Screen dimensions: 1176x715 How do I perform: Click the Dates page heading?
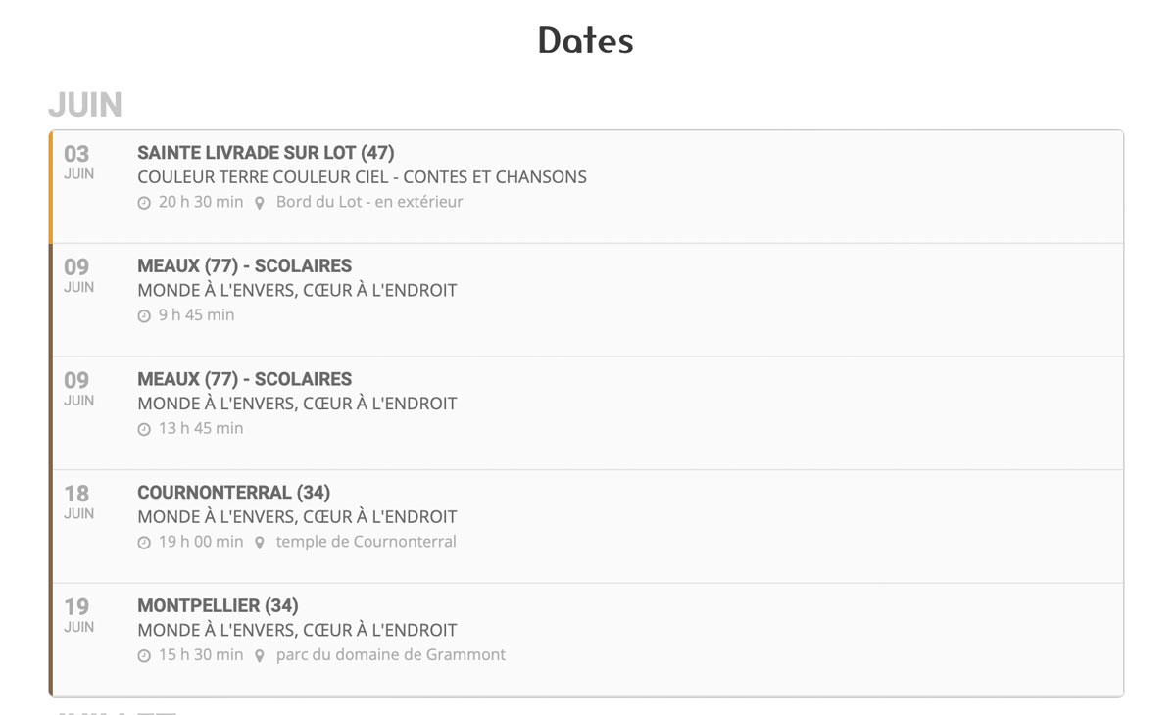pos(586,40)
